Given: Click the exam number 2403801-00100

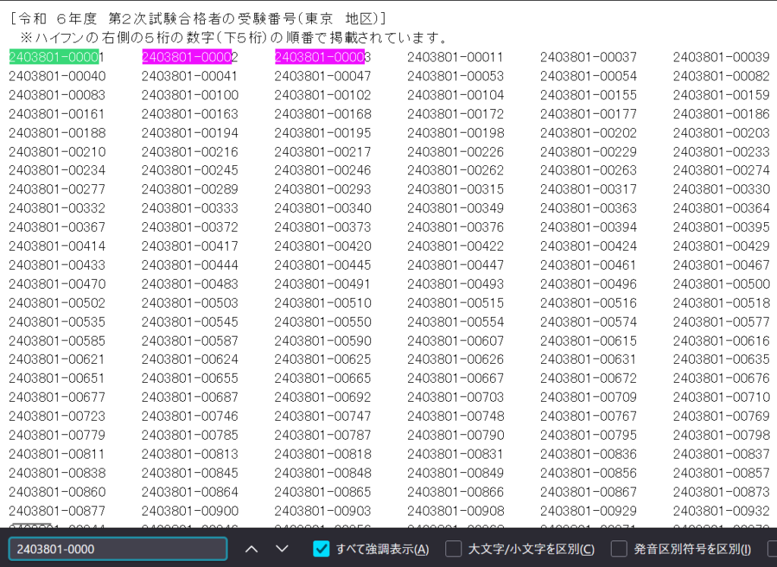Looking at the screenshot, I should pyautogui.click(x=190, y=95).
